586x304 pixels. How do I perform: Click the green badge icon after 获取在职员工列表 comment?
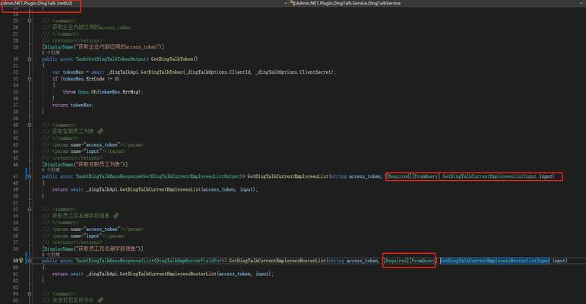click(x=100, y=131)
